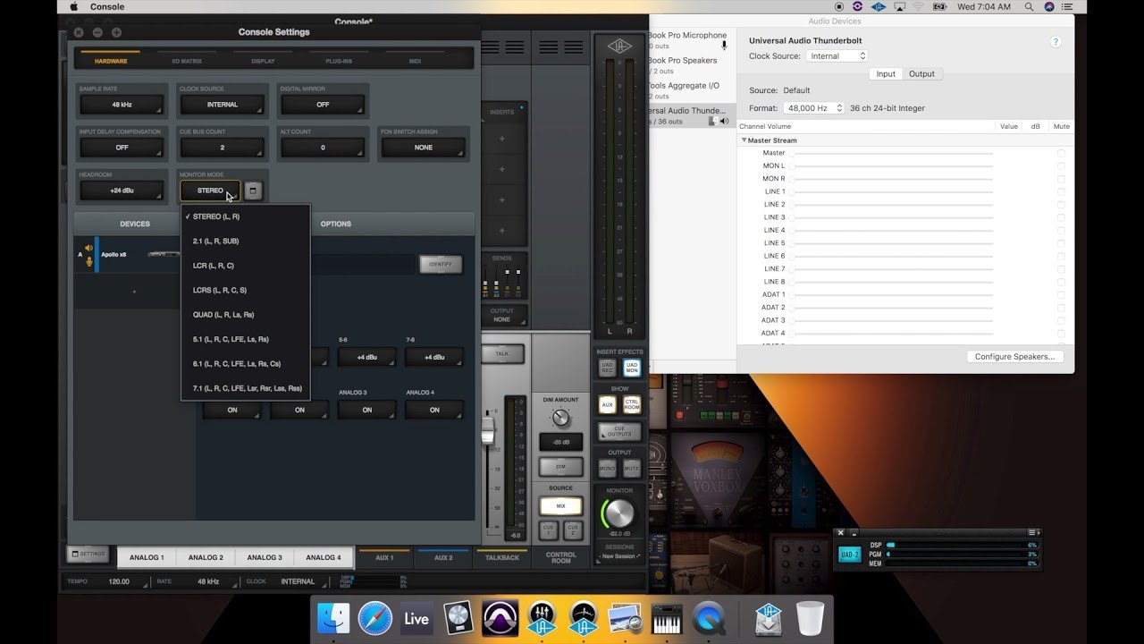Screen dimensions: 1144x644
Task: Open the Trash in the Dock
Action: tap(810, 618)
